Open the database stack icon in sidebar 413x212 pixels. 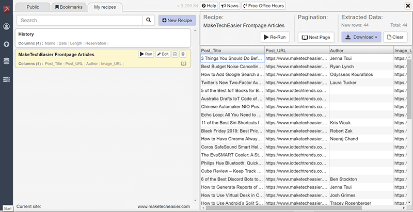6,61
